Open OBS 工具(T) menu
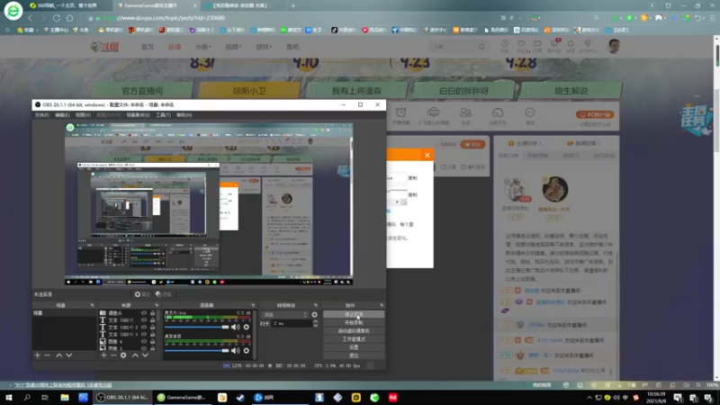This screenshot has width=720, height=405. click(x=163, y=115)
